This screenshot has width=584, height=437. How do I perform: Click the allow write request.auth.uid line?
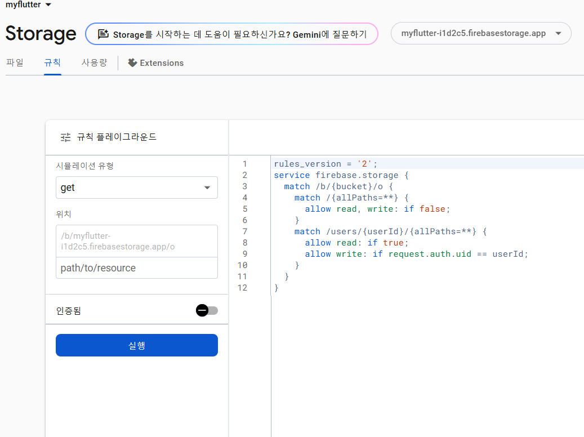[x=416, y=254]
